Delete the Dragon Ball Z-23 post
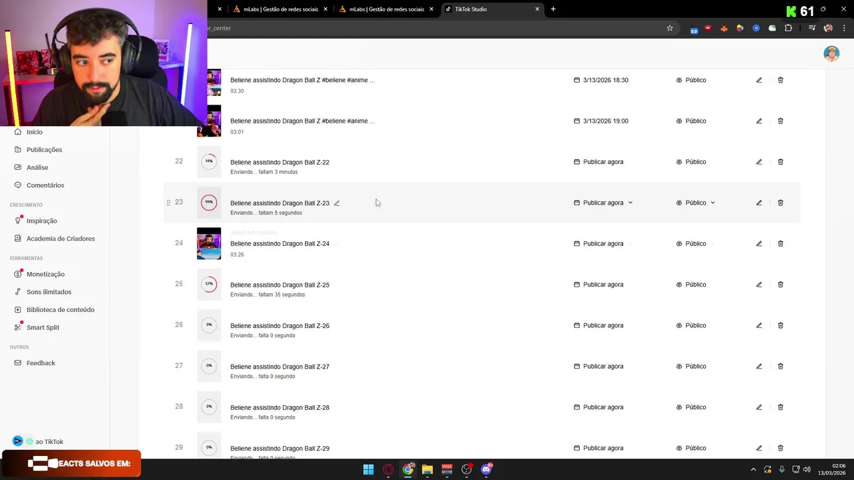Viewport: 854px width, 480px height. pos(781,203)
